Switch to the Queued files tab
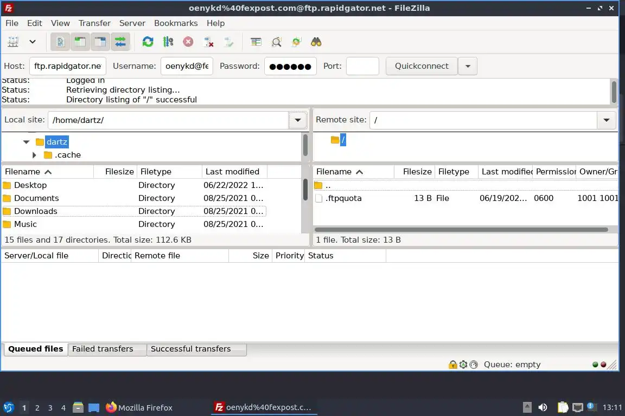 pyautogui.click(x=35, y=349)
